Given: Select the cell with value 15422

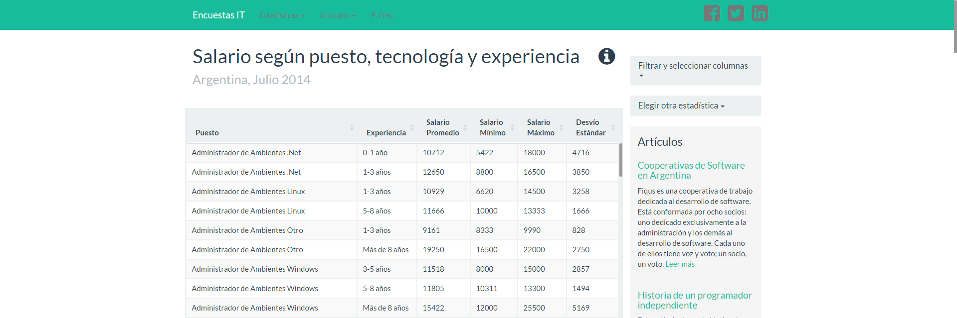Looking at the screenshot, I should (x=444, y=308).
